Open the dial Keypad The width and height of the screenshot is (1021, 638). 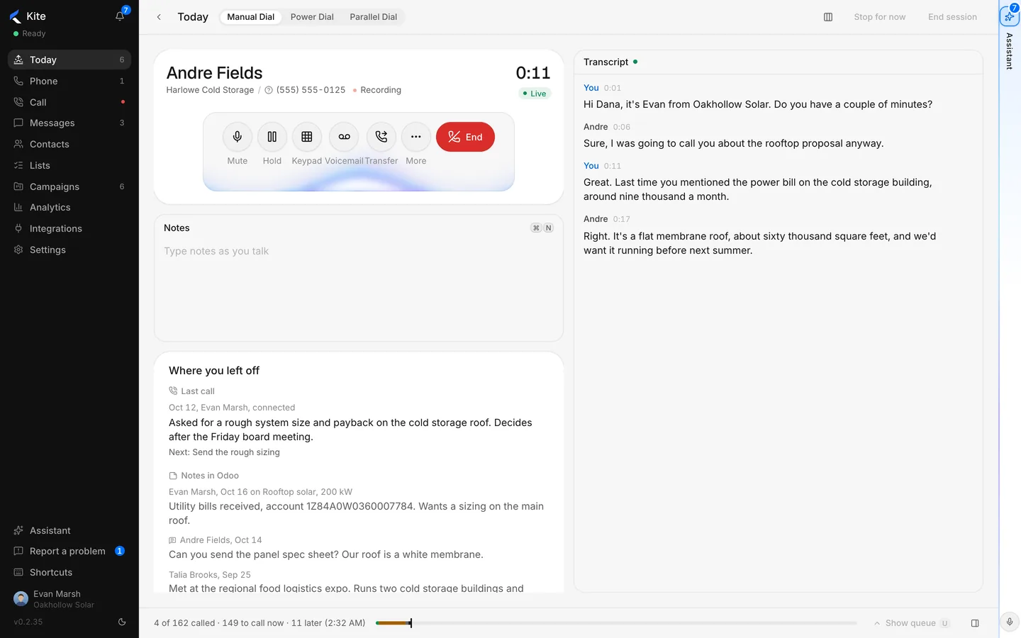click(307, 137)
